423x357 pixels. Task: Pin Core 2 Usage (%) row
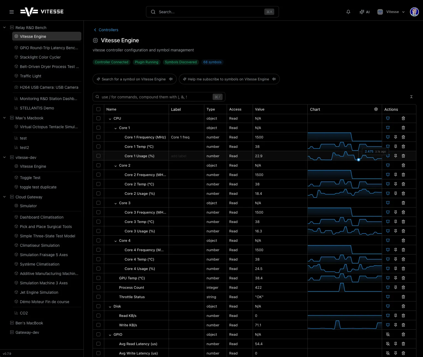[396, 193]
